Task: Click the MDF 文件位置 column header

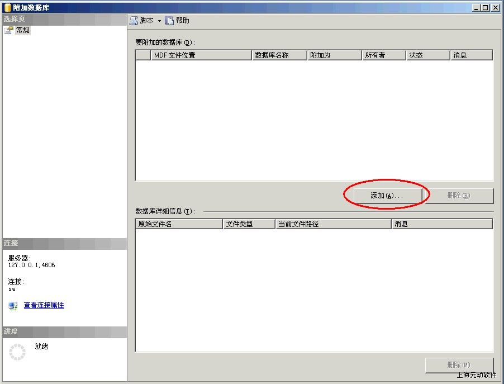Action: point(201,55)
